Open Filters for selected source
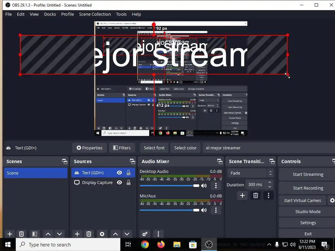The width and height of the screenshot is (335, 251). [x=122, y=148]
